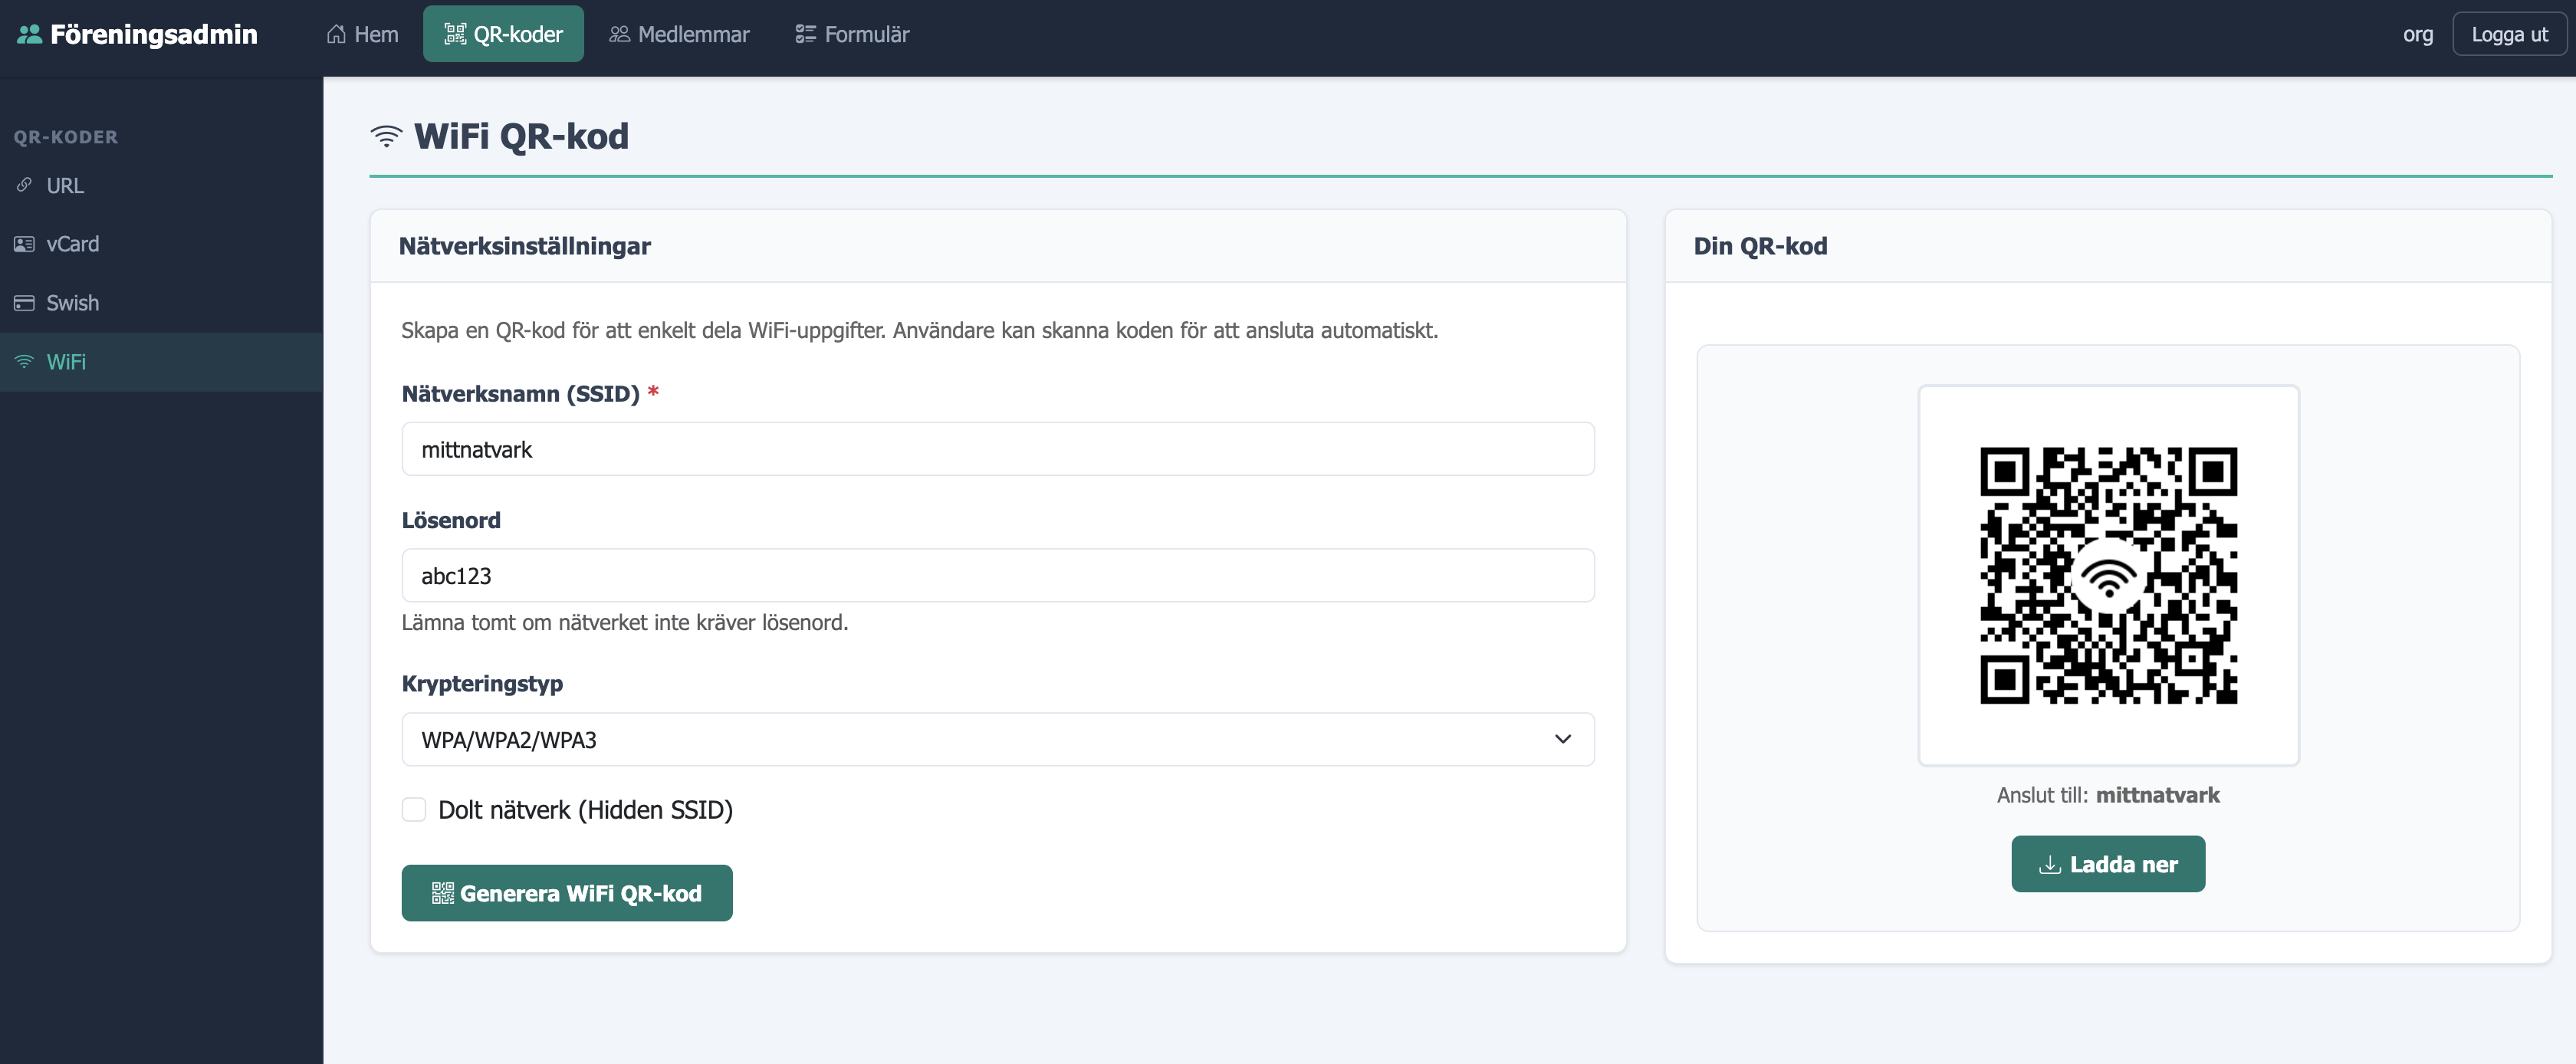2576x1064 pixels.
Task: Click the URL link icon in sidebar
Action: [24, 186]
